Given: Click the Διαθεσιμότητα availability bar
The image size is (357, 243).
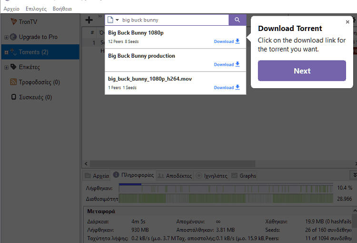Looking at the screenshot, I should [226, 199].
